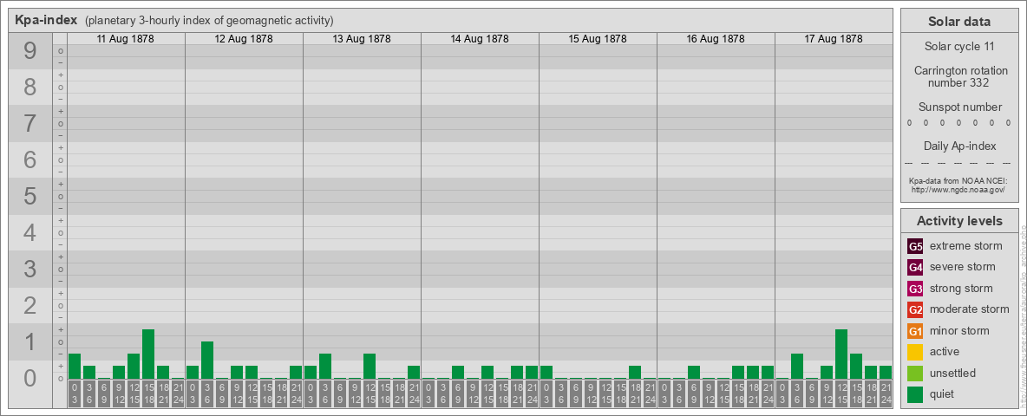Click the Kp scale number 5
The image size is (1027, 416).
coord(29,196)
